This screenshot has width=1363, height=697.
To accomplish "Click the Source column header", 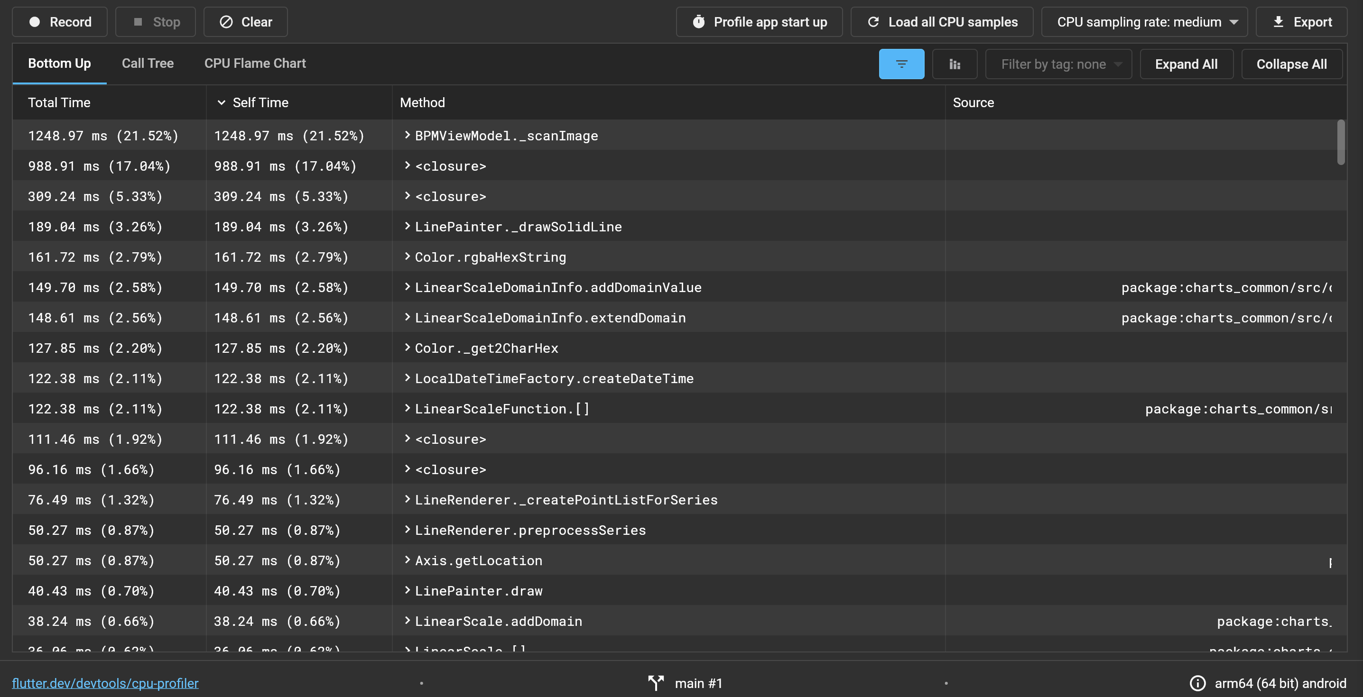I will (973, 102).
